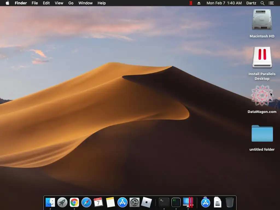The width and height of the screenshot is (280, 210).
Task: Launch Safari from the Dock
Action: click(x=86, y=202)
